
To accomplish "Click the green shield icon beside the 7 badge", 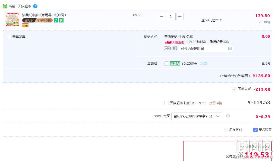I will [x=61, y=20].
